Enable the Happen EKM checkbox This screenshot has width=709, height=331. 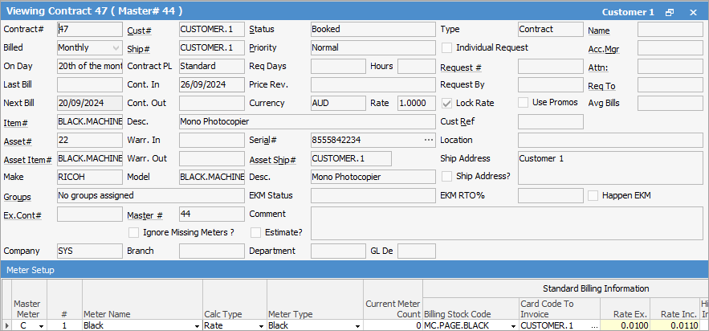click(x=593, y=195)
